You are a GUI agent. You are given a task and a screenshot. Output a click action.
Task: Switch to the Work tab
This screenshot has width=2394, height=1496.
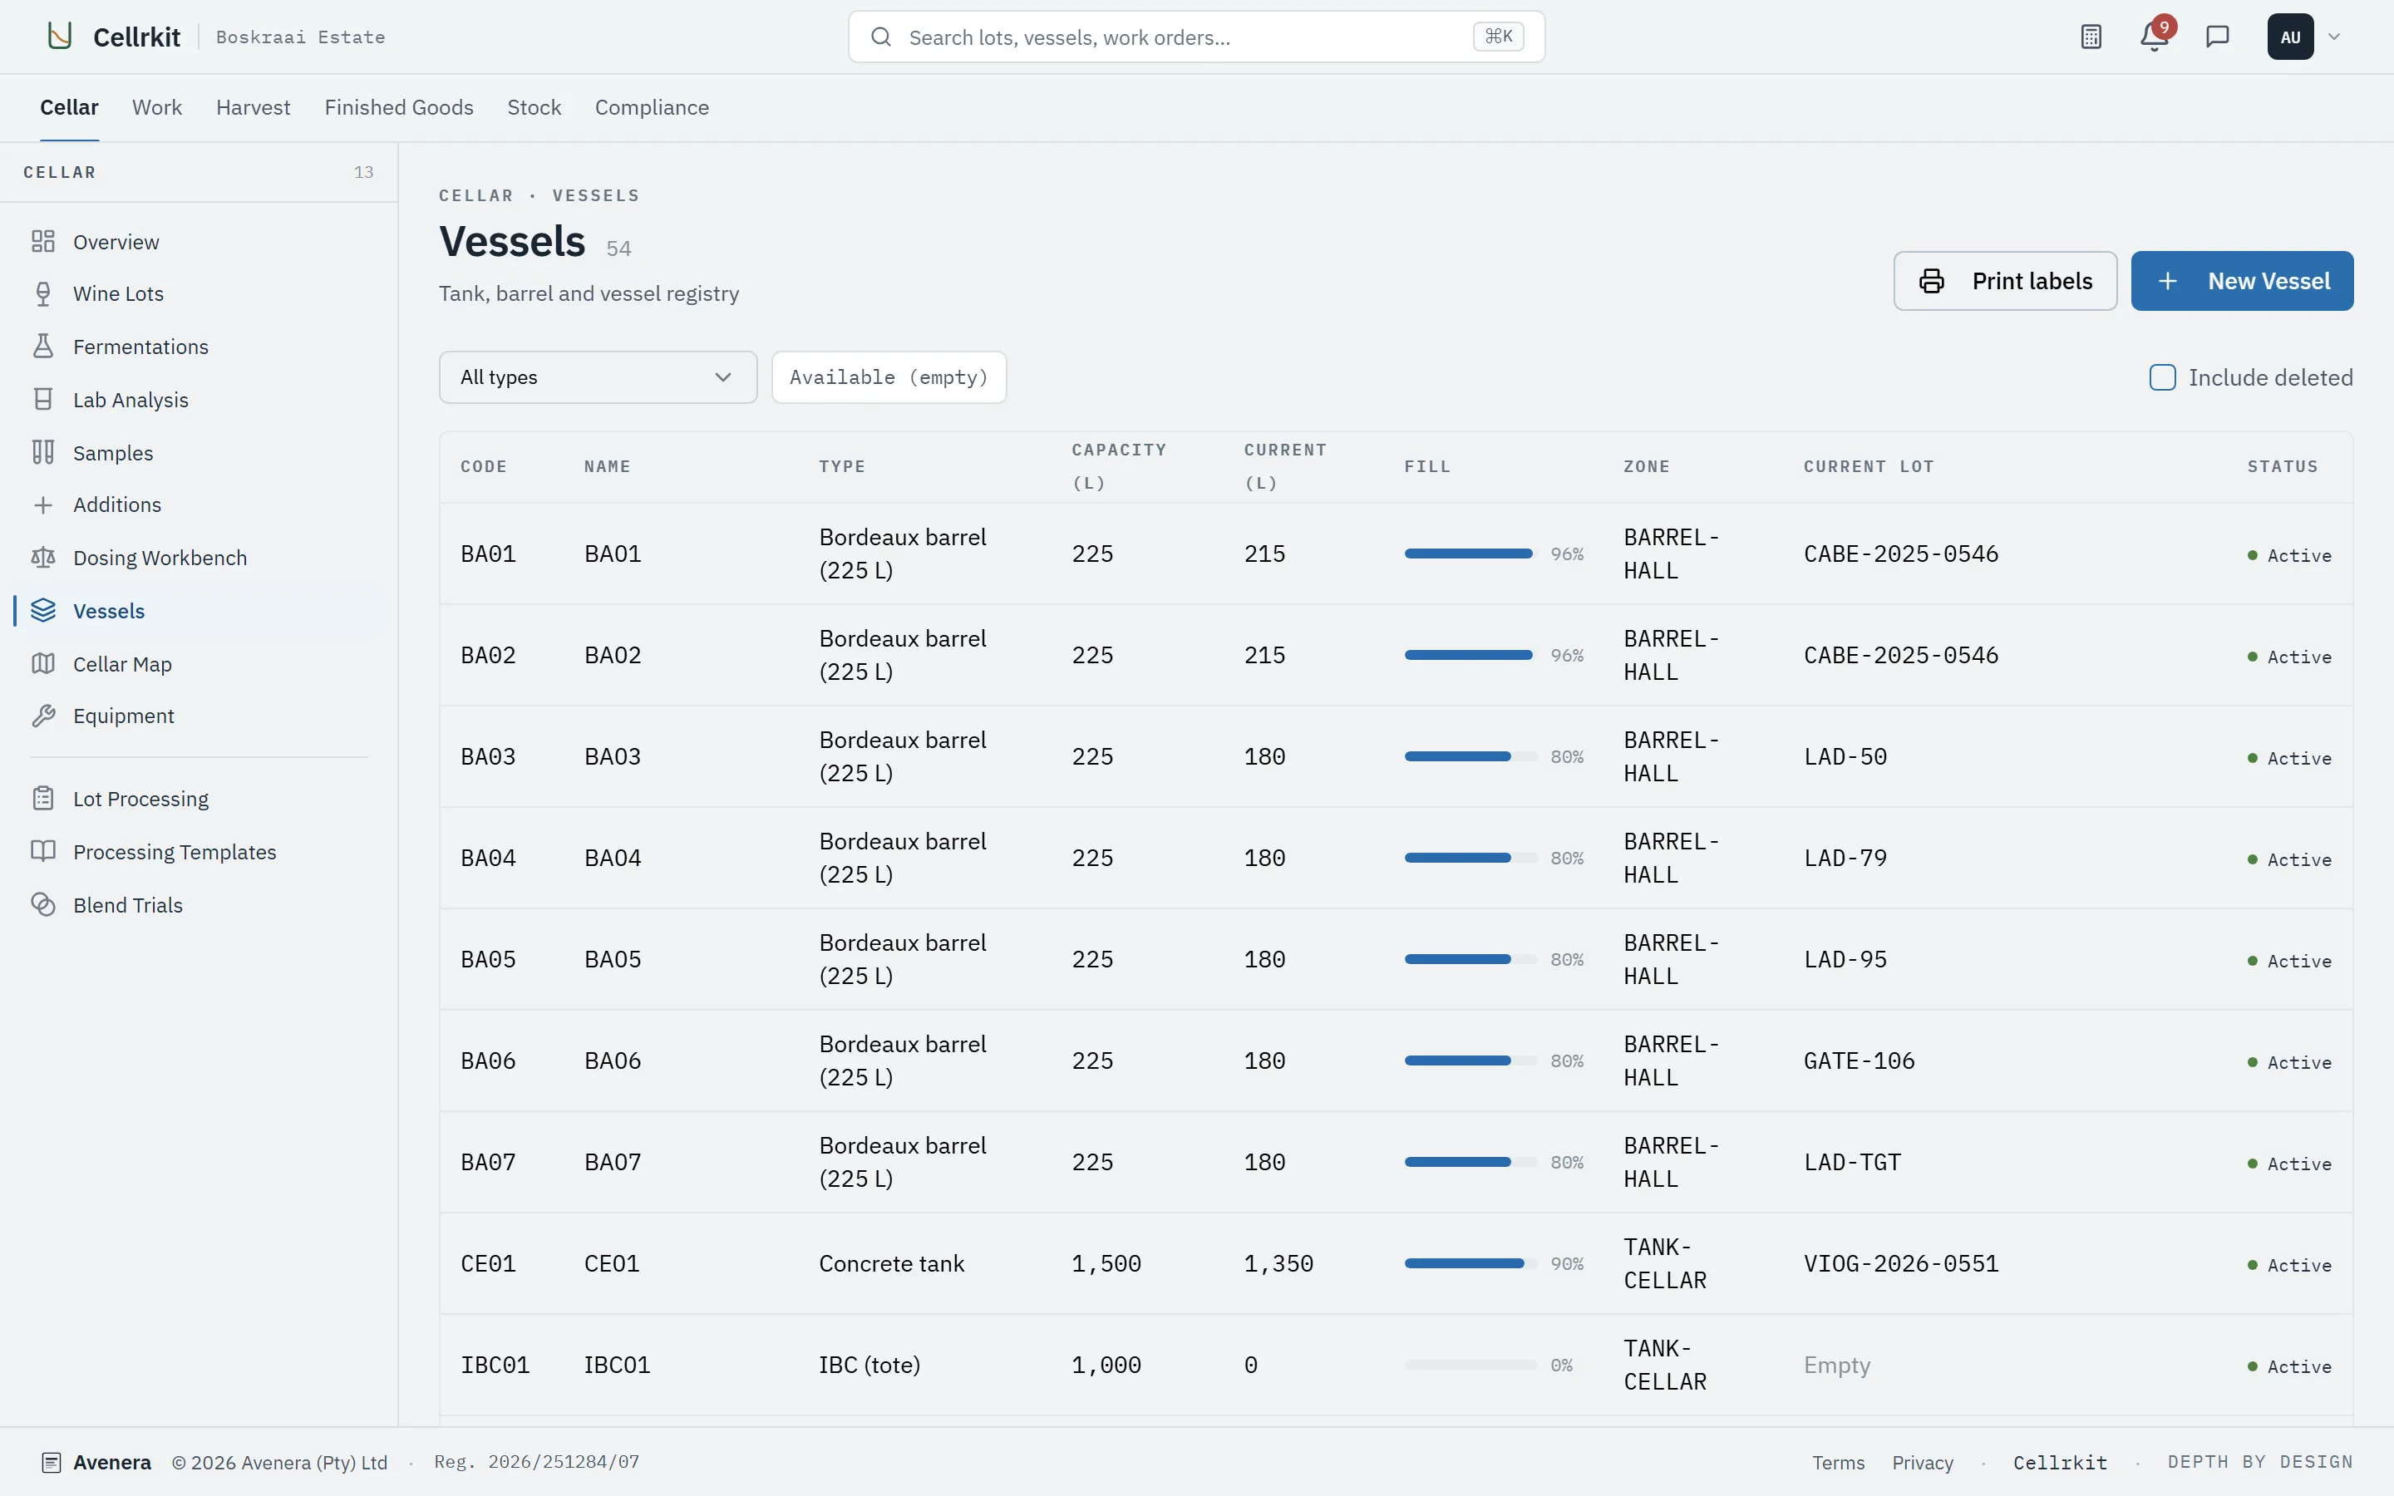coord(157,107)
